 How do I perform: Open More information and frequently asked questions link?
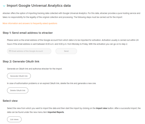[x=30, y=23]
